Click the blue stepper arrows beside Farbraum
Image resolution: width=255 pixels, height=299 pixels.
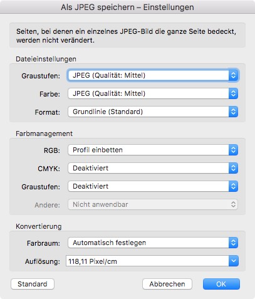[x=233, y=243]
